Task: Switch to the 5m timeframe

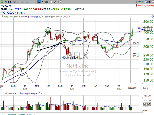Action: [x=23, y=2]
